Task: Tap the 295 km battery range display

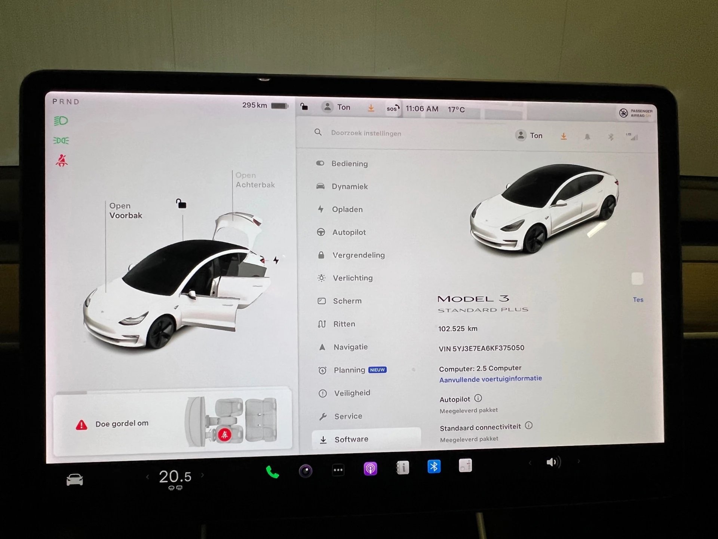Action: click(x=265, y=106)
